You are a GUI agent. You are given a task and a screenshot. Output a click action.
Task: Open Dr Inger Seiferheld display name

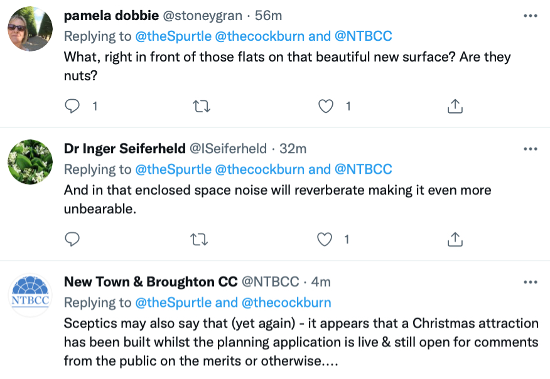coord(124,149)
